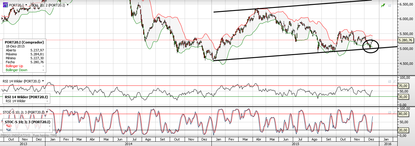Click the 5.280,76 current price label
Image resolution: width=415 pixels, height=146 pixels.
point(406,40)
